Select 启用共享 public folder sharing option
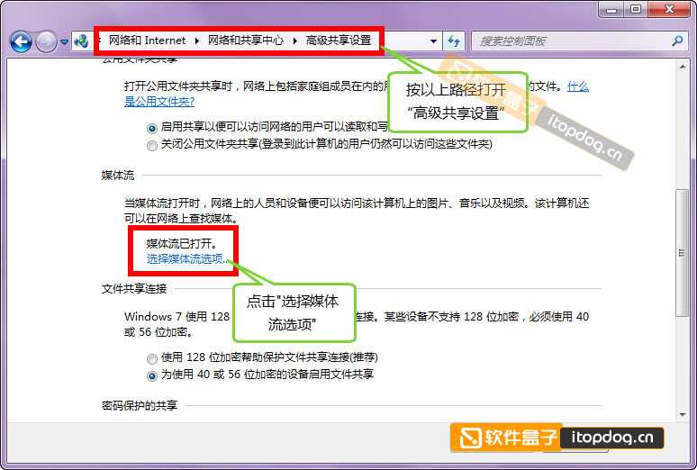Image resolution: width=697 pixels, height=470 pixels. click(151, 128)
